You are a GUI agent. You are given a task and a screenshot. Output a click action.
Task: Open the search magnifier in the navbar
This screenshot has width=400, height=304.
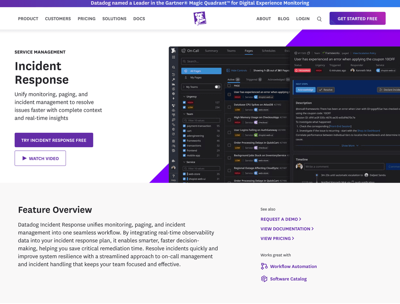point(319,19)
